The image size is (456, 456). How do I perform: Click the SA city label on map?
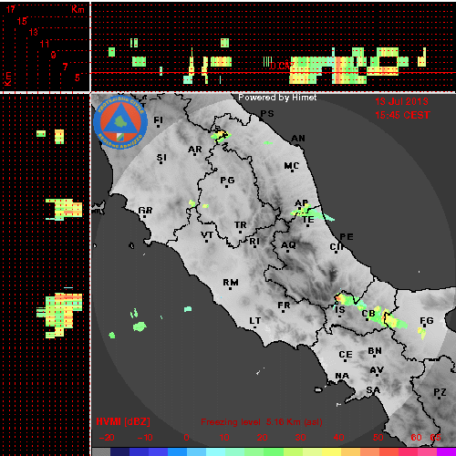pyautogui.click(x=373, y=389)
